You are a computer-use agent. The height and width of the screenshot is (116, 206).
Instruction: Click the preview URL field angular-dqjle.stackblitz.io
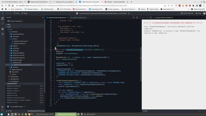(x=179, y=17)
